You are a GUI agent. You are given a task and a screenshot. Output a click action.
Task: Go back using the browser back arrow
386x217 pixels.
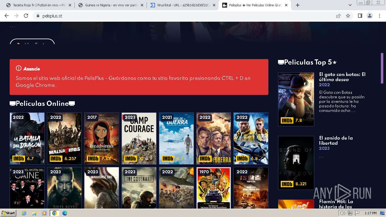pyautogui.click(x=7, y=16)
